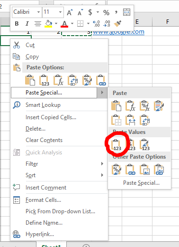The image size is (179, 247).
Task: Choose No Borders paste icon
Action: [x=116, y=120]
